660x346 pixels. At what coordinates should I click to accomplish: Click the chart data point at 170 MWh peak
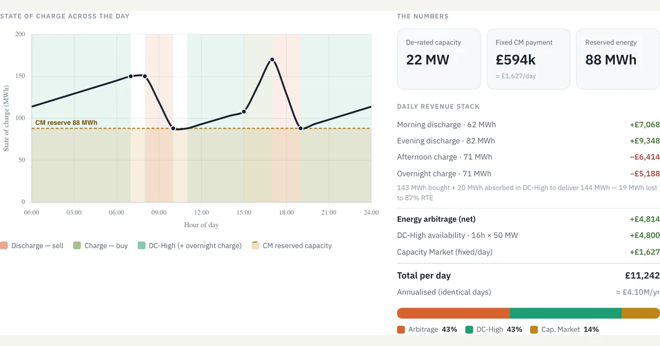click(272, 59)
